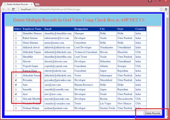This screenshot has width=170, height=120.
Task: Click the Technical Consultant designation cell
Action: (x=86, y=52)
